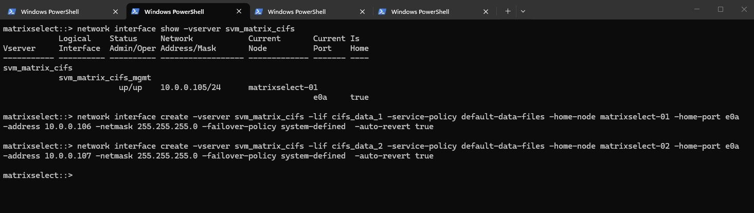The image size is (754, 213).
Task: Close the third Windows PowerShell tab
Action: pyautogui.click(x=363, y=11)
